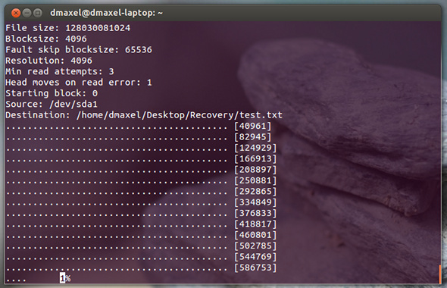Click the 'Source: /dev/sda1' line
447x288 pixels.
[52, 104]
